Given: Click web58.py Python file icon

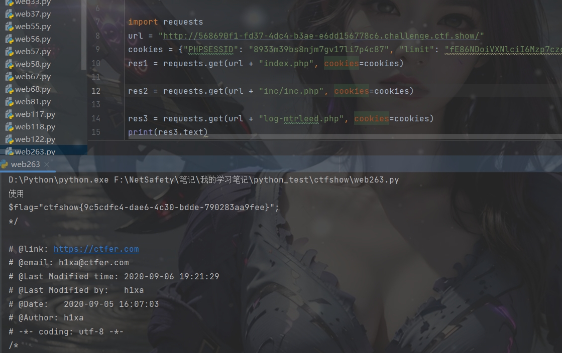Looking at the screenshot, I should pos(9,64).
